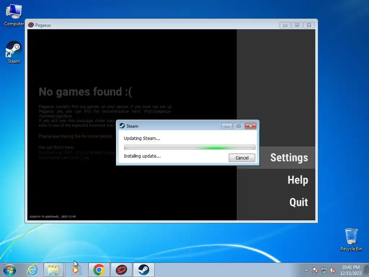Select Quit in Pegasus menu

(x=299, y=202)
